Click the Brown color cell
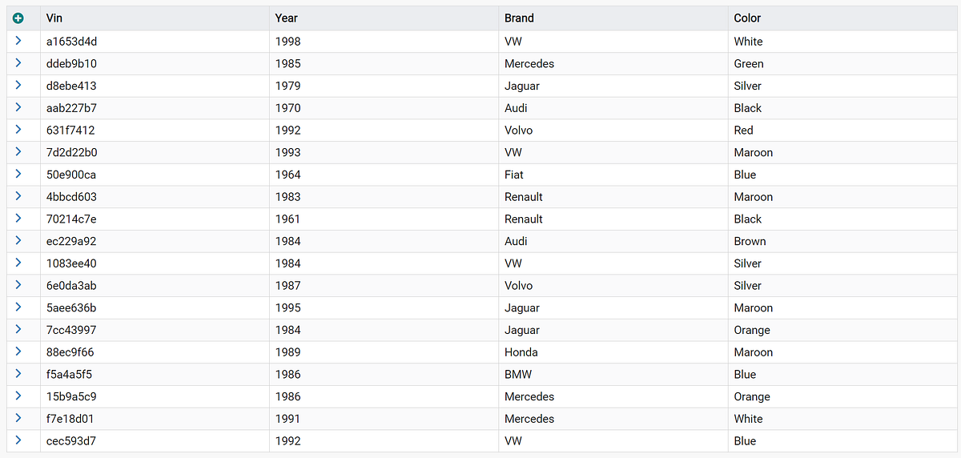The image size is (961, 458). [842, 241]
